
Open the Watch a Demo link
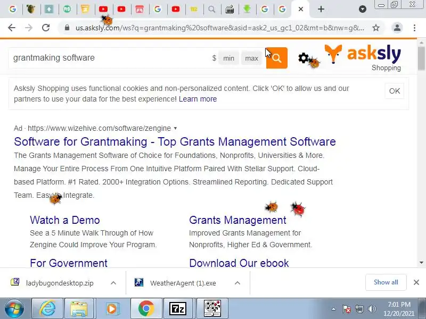[x=65, y=220]
